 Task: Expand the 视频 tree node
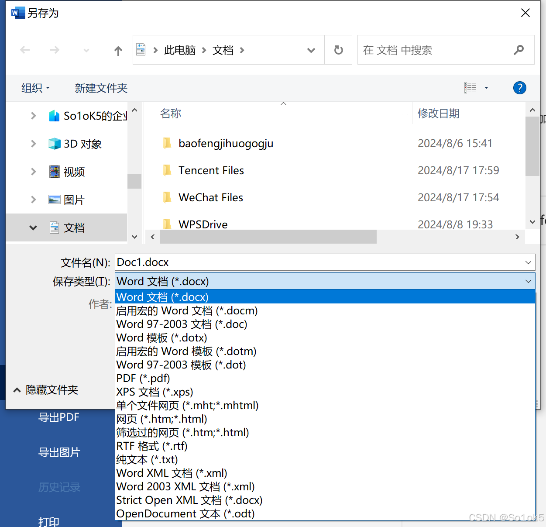(33, 172)
